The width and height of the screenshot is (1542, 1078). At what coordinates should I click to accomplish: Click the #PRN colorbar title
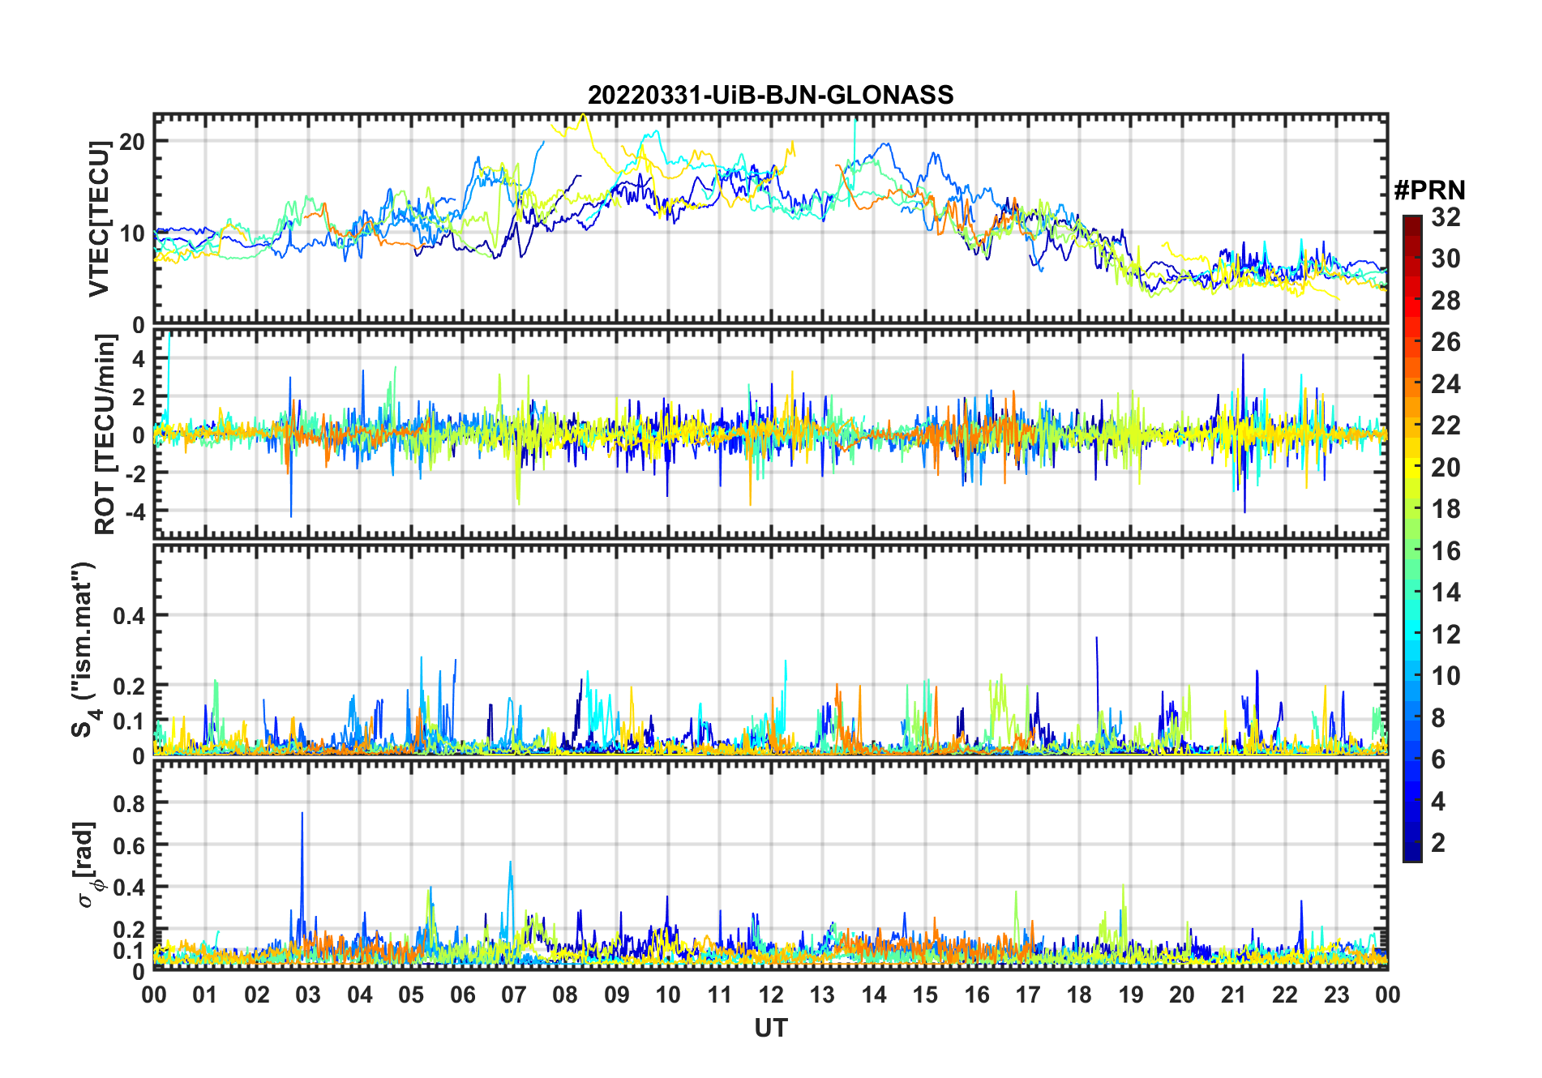point(1429,190)
